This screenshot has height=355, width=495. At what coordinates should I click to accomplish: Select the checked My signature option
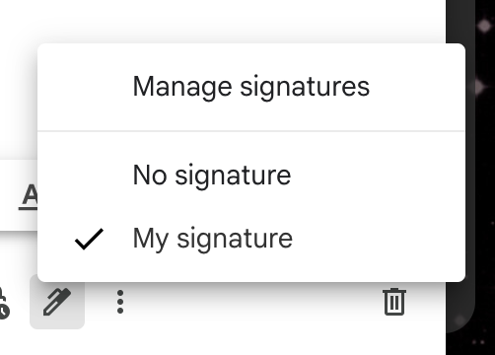pos(251,239)
